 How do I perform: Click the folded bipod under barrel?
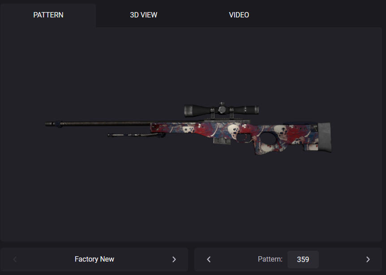pyautogui.click(x=136, y=135)
